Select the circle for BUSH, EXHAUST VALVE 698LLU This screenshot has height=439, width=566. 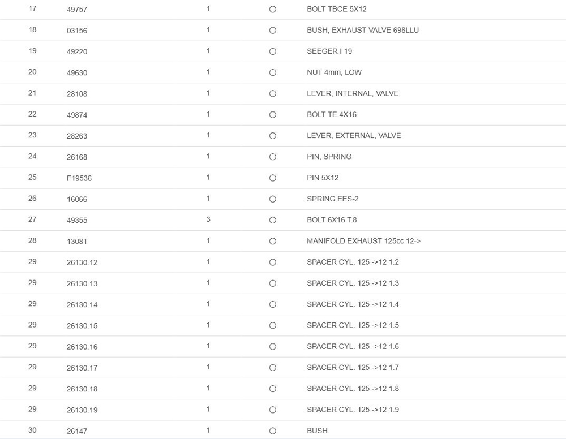[x=273, y=31]
